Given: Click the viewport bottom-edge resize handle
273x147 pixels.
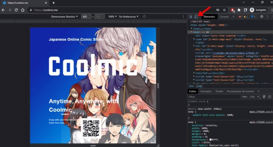Looking at the screenshot, I should 93,145.
